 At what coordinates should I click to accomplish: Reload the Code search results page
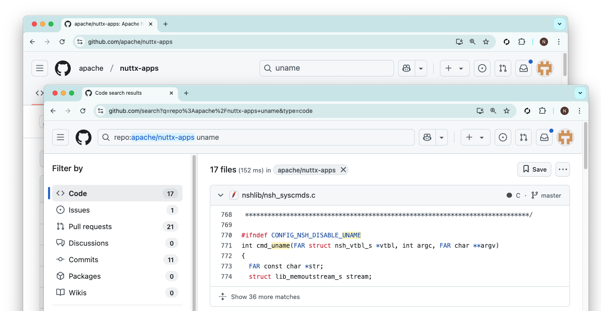click(83, 111)
